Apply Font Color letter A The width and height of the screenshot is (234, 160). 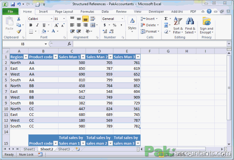(x=53, y=31)
